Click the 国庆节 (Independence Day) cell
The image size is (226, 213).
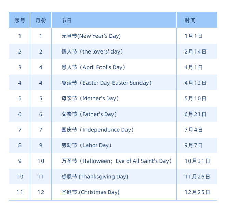pyautogui.click(x=97, y=130)
